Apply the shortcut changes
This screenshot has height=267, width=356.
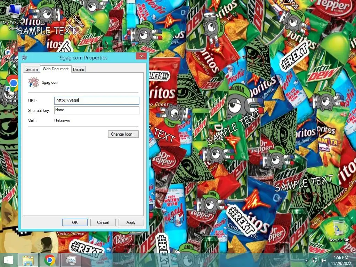point(131,222)
